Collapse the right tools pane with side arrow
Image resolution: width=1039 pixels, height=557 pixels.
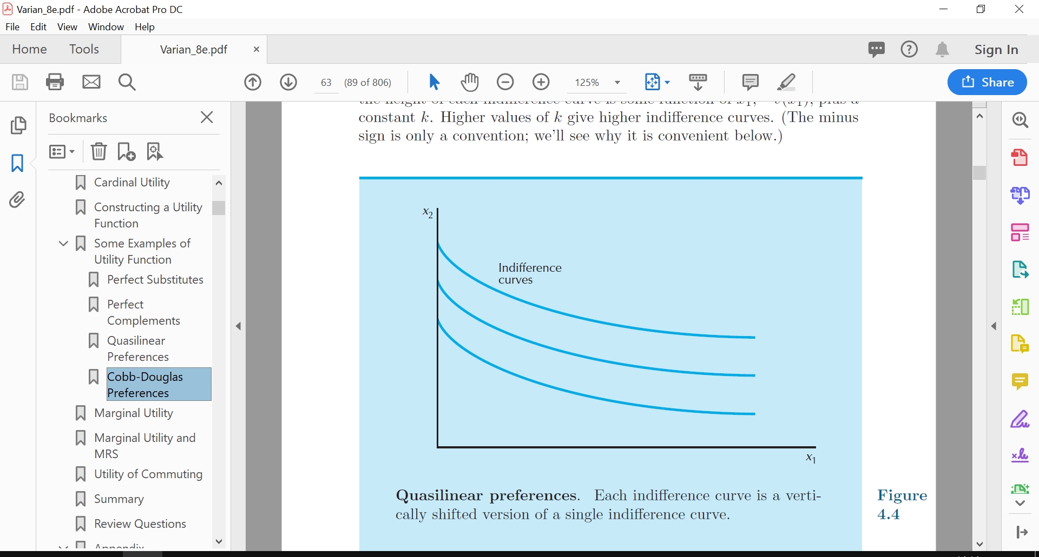(994, 326)
